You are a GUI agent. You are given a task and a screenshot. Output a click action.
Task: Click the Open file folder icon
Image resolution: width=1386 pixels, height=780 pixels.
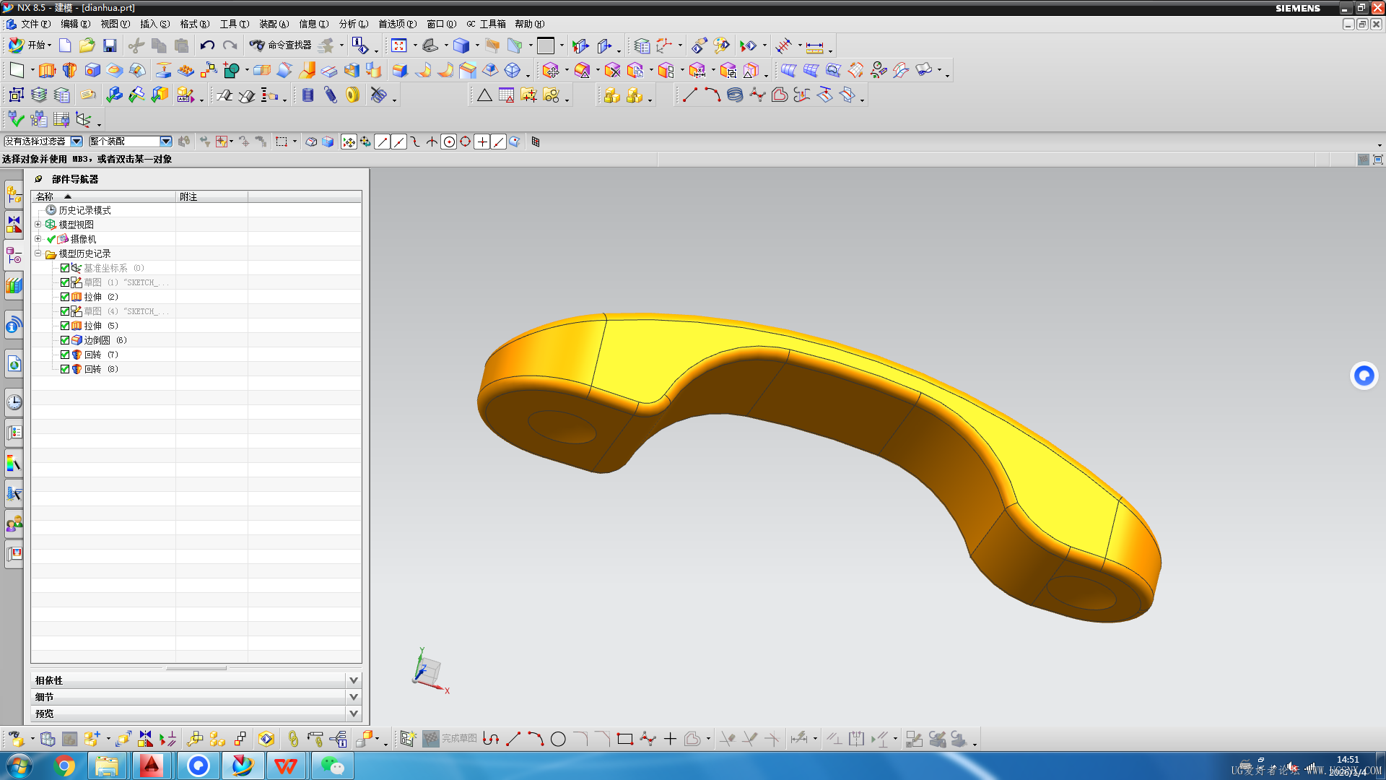click(x=87, y=45)
